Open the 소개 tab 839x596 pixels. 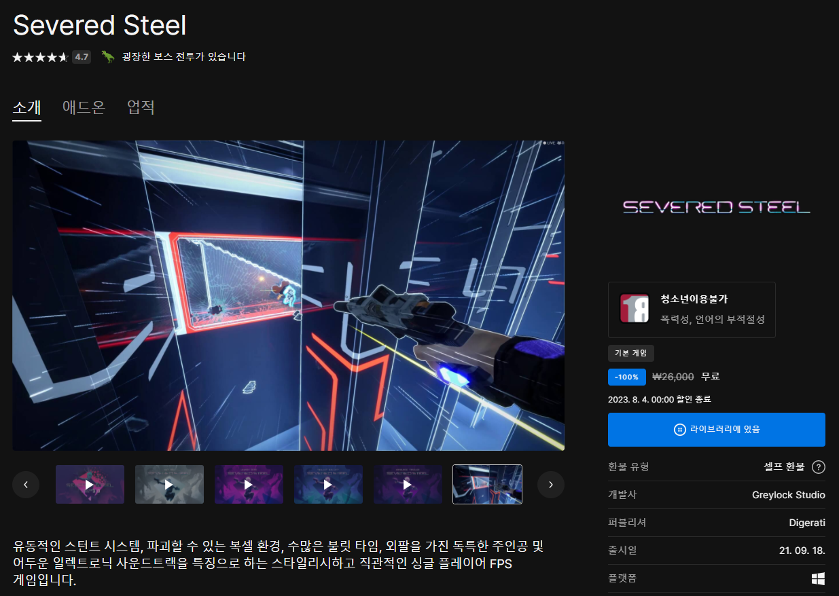click(27, 107)
